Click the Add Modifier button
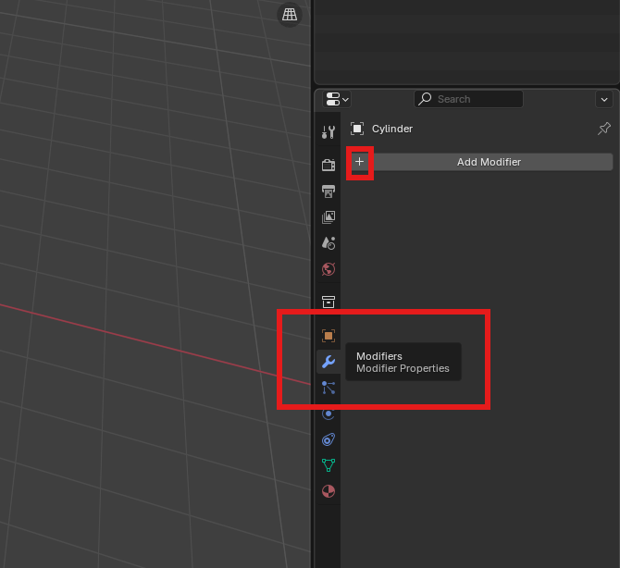 click(488, 162)
